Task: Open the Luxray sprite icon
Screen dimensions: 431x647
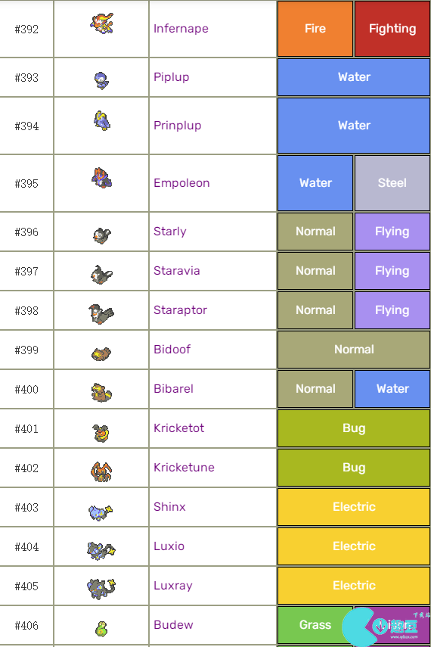Action: (101, 589)
